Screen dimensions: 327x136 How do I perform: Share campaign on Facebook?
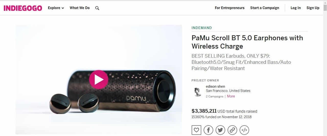[x=208, y=130]
